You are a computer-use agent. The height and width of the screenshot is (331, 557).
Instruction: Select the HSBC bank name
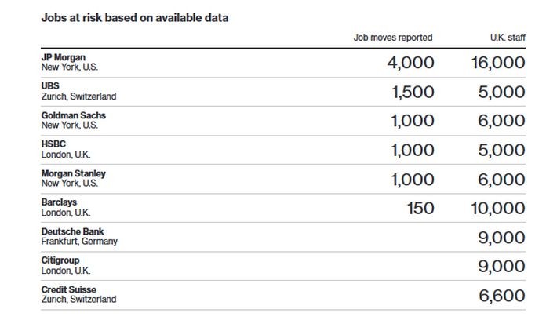pyautogui.click(x=53, y=144)
